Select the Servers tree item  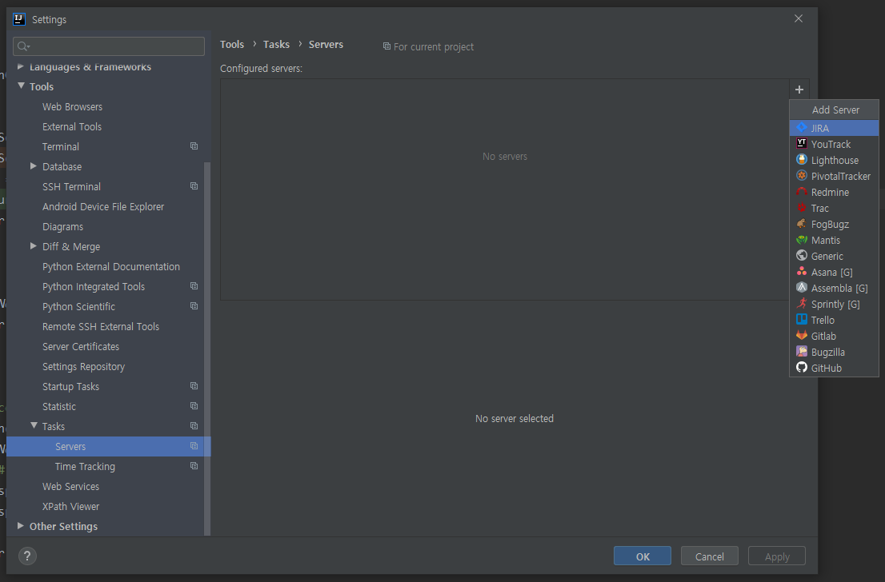108,446
